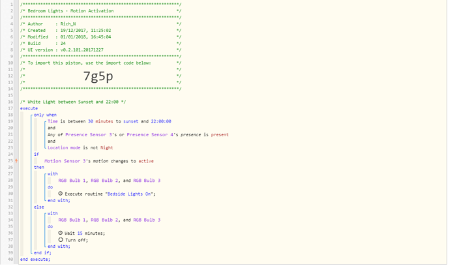Viewport: 450px width, 268px height.
Task: Click the clock icon before Execute routine
Action: (61, 194)
